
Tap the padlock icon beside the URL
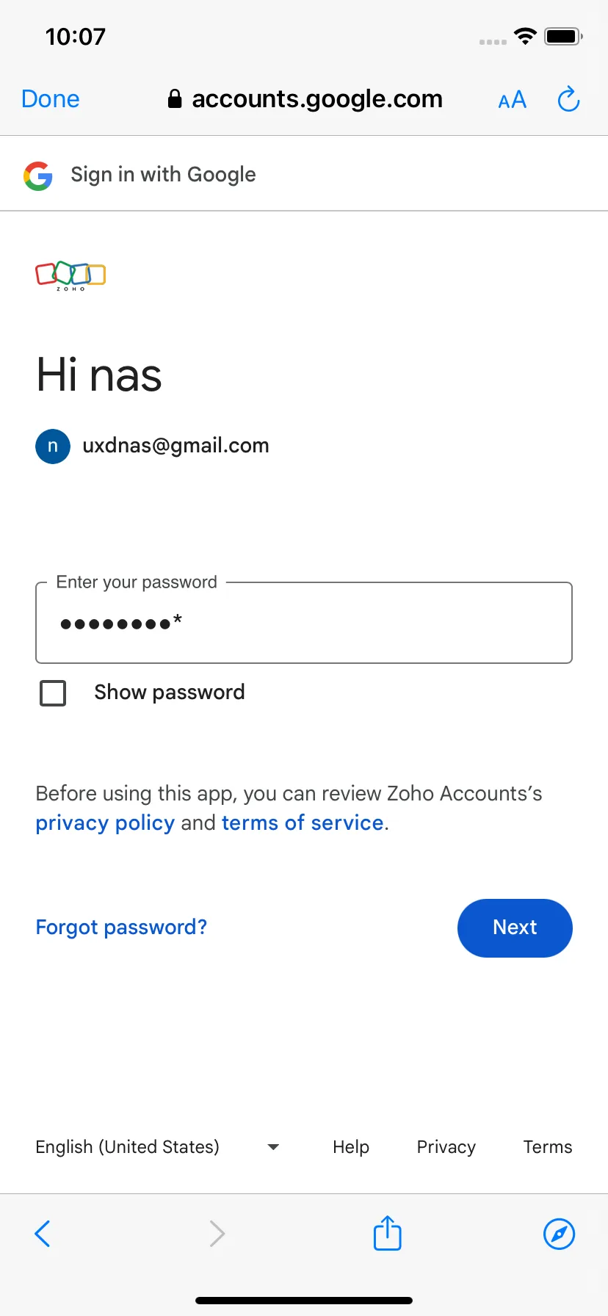[x=175, y=98]
